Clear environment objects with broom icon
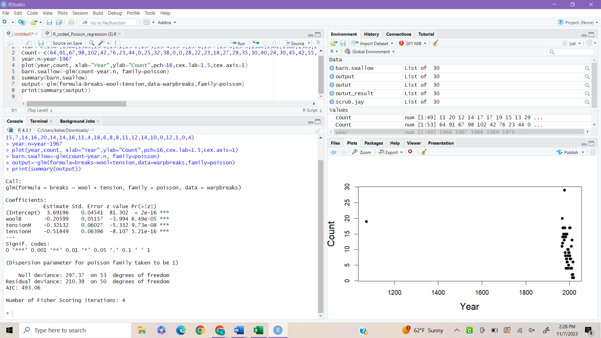The width and height of the screenshot is (601, 338). [x=435, y=43]
